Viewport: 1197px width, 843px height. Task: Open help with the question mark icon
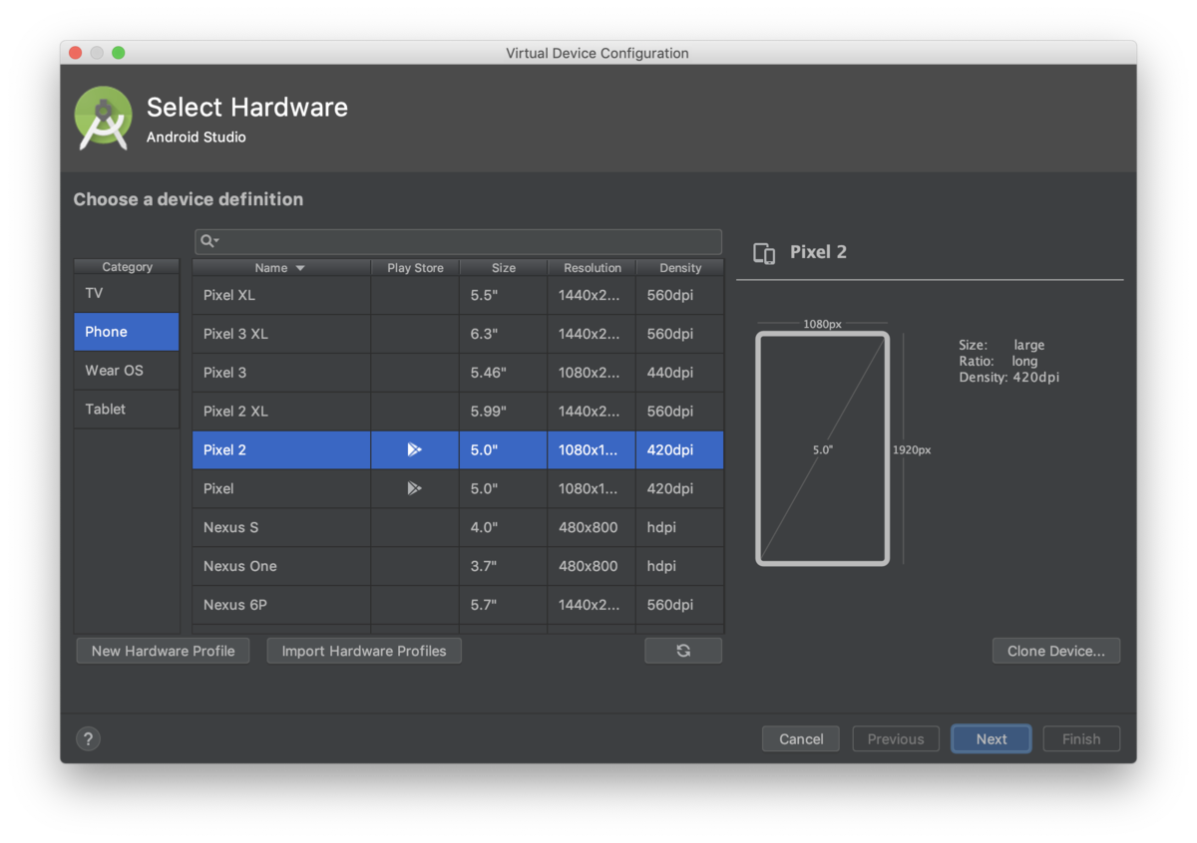(x=89, y=738)
